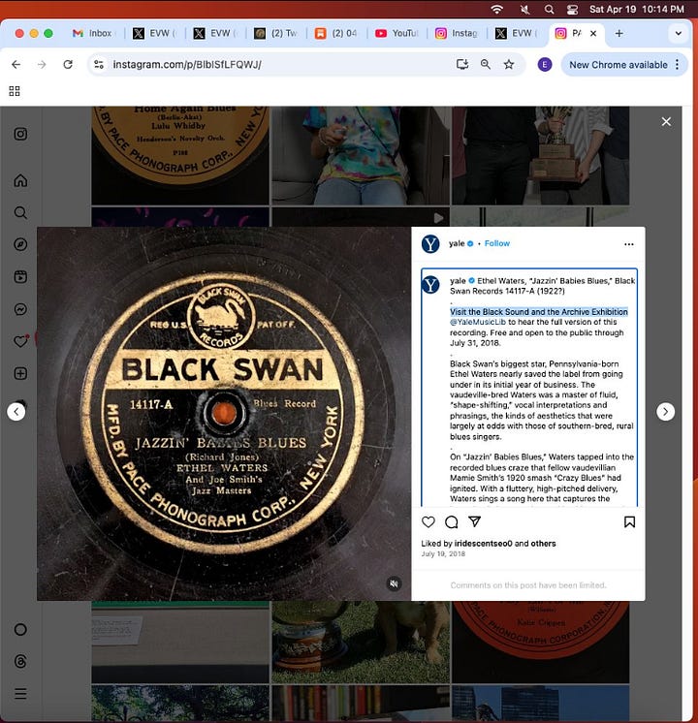The height and width of the screenshot is (723, 698).
Task: Like the post with heart icon
Action: pyautogui.click(x=428, y=521)
